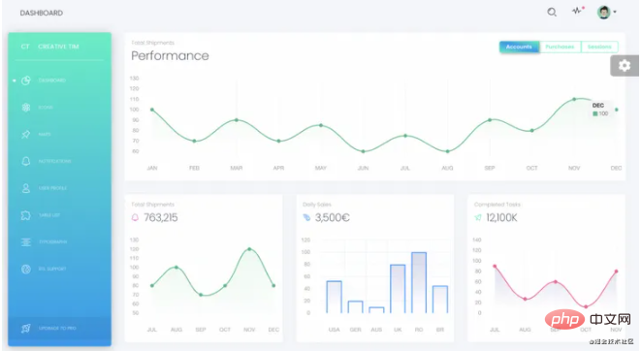
Task: Click the 3,500€ daily sales value
Action: [333, 218]
